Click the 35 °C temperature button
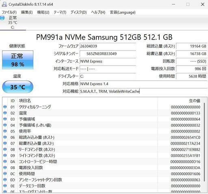 tap(17, 87)
